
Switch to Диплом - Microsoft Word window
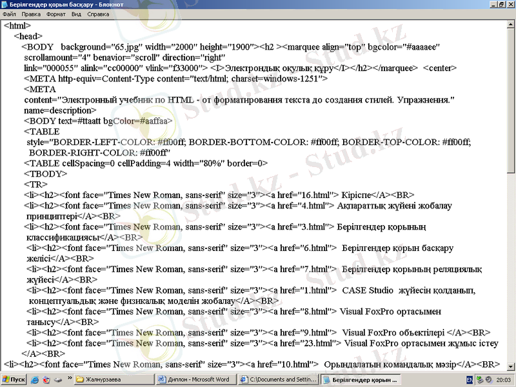click(197, 380)
